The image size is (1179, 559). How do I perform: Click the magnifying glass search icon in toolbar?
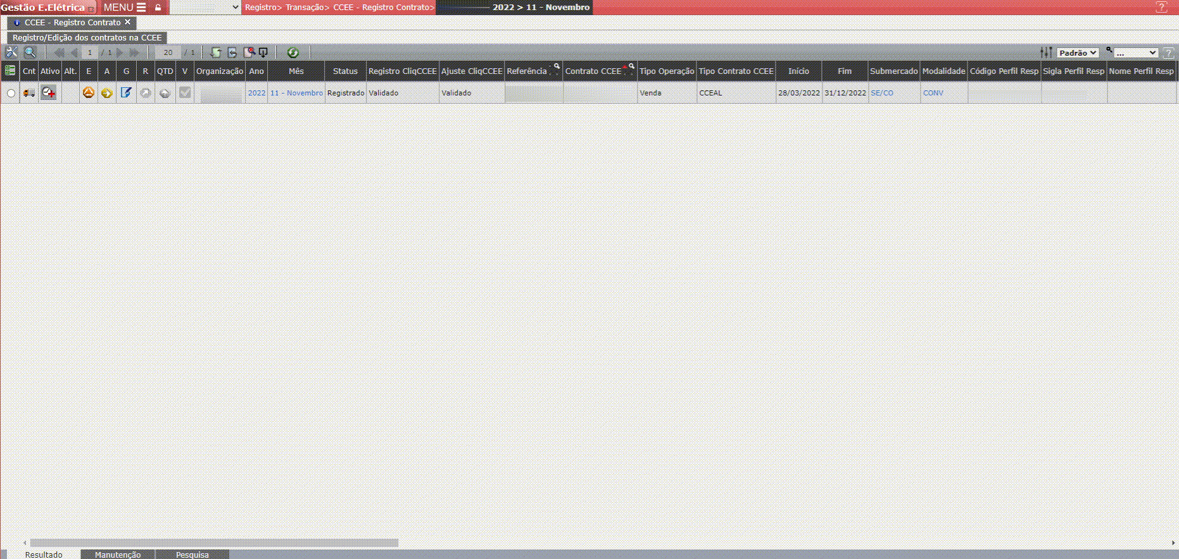[30, 52]
